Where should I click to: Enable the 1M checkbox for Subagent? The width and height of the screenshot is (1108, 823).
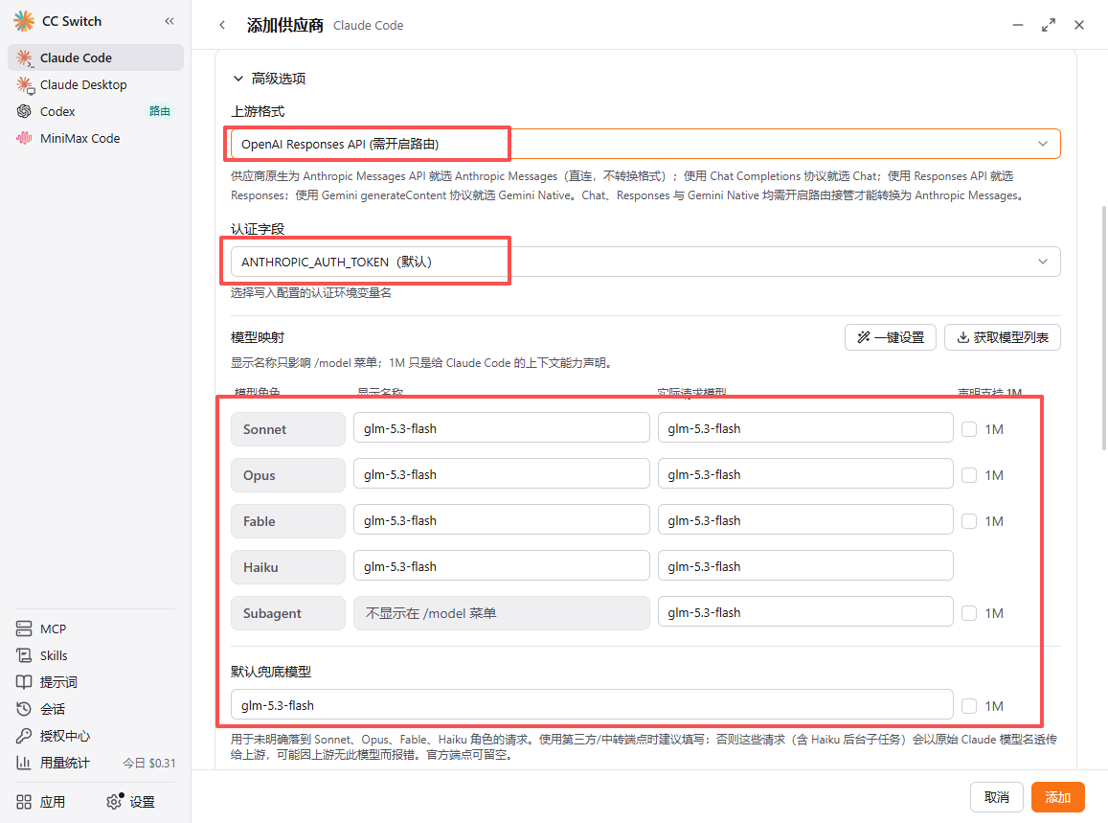pos(969,613)
